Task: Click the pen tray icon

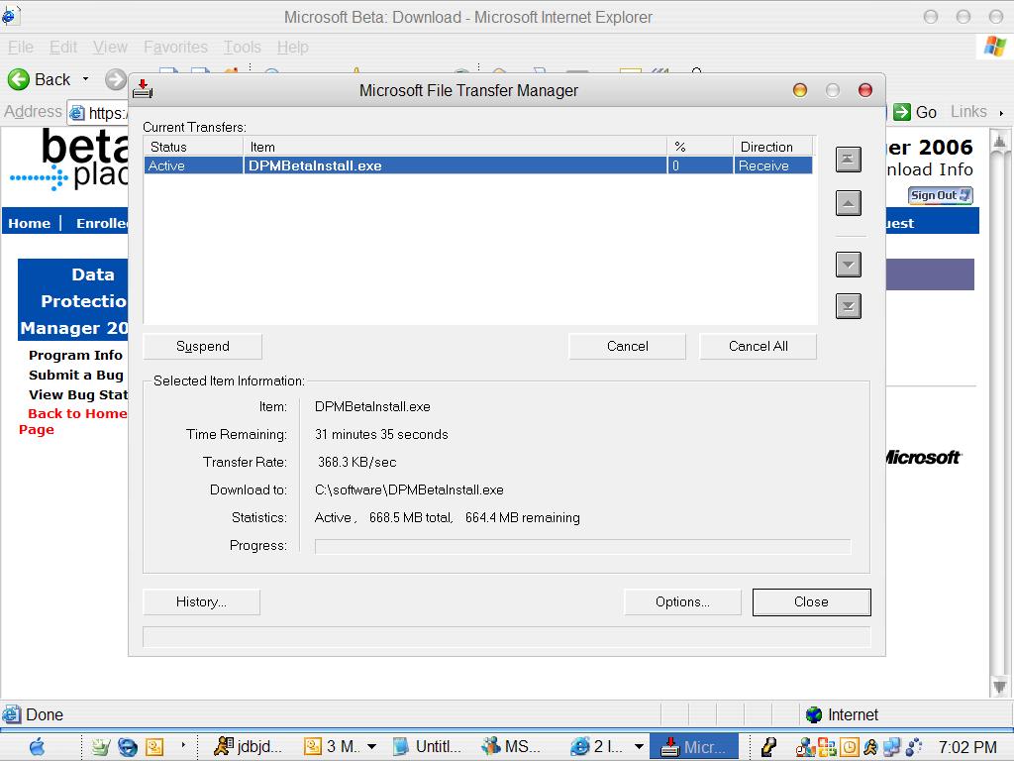Action: [768, 747]
